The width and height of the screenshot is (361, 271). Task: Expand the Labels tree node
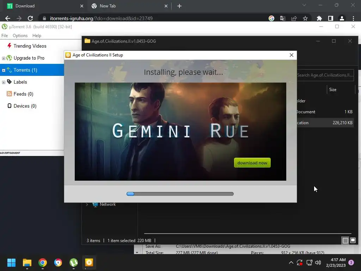coord(4,82)
